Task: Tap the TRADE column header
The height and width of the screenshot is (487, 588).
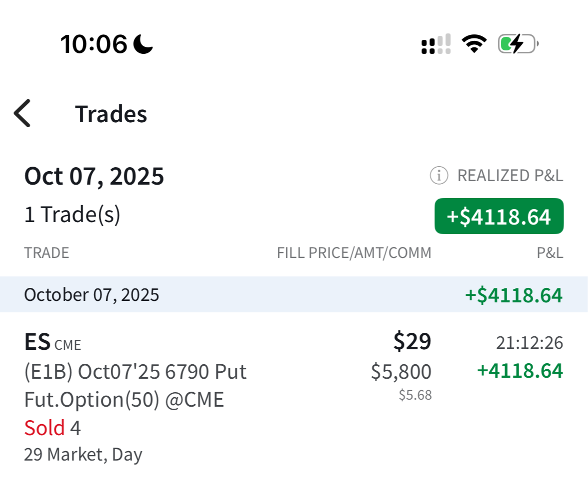Action: pos(46,253)
